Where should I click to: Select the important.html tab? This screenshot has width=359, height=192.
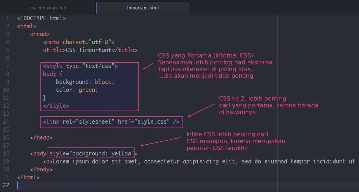tap(143, 8)
